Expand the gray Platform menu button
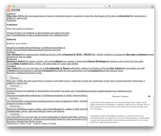 click(14, 78)
